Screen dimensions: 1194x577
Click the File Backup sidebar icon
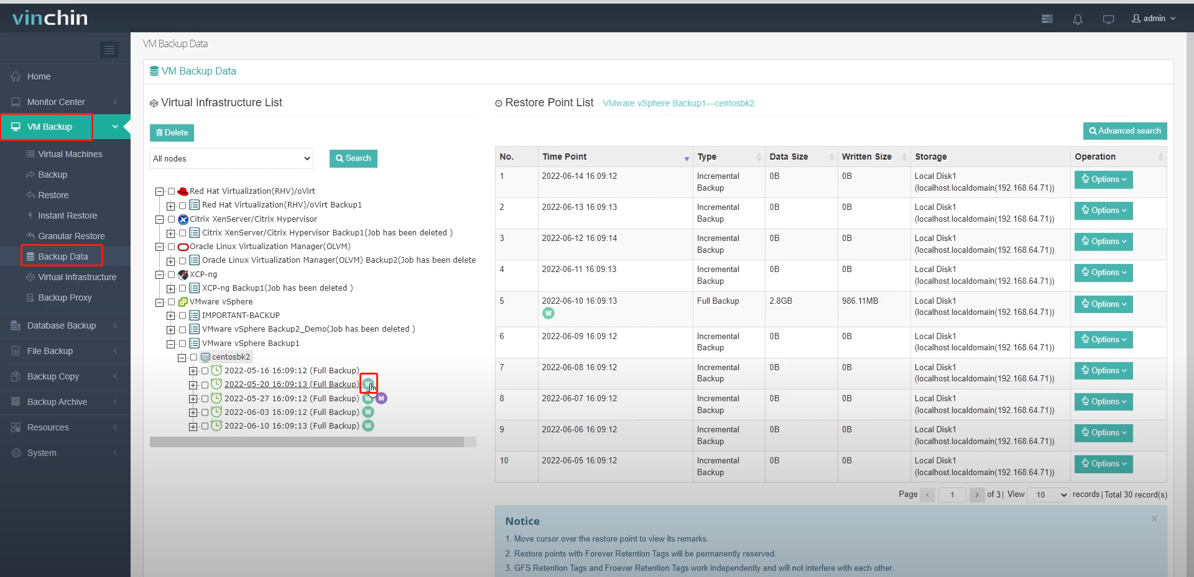(16, 351)
